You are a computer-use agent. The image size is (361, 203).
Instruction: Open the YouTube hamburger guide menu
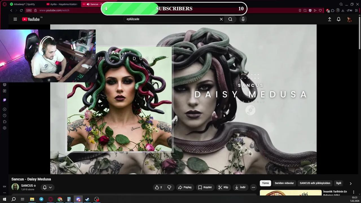pyautogui.click(x=15, y=19)
